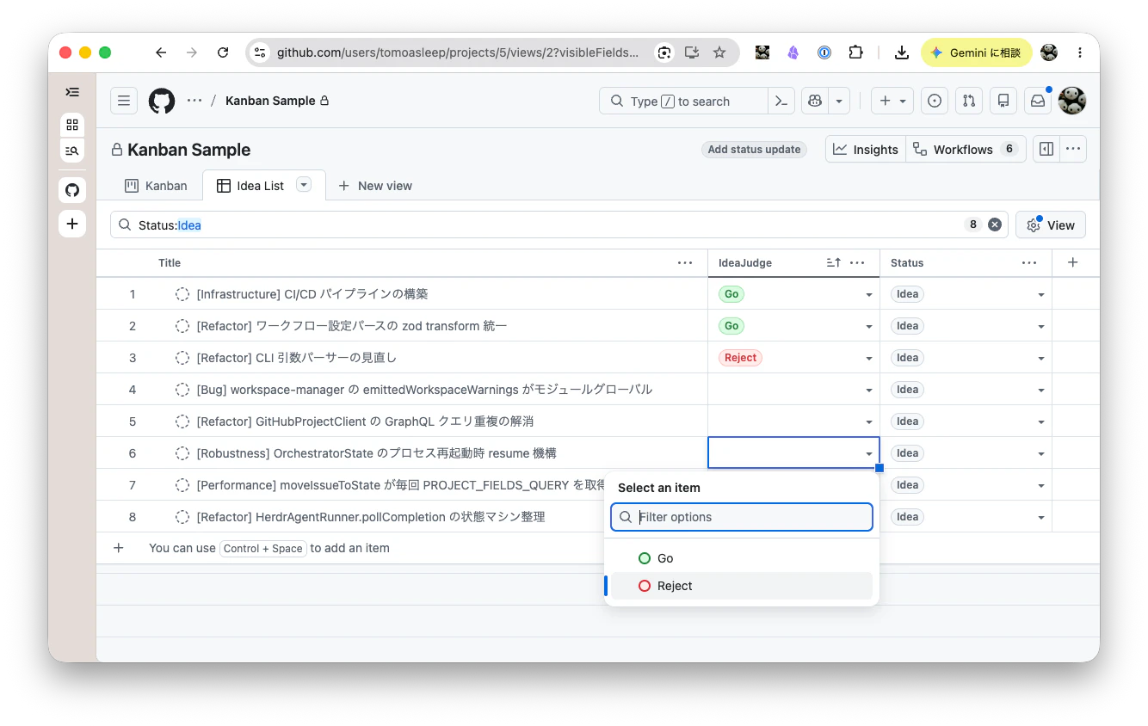Screen dimensions: 1148x726
Task: Open notifications inbox icon
Action: [1038, 101]
